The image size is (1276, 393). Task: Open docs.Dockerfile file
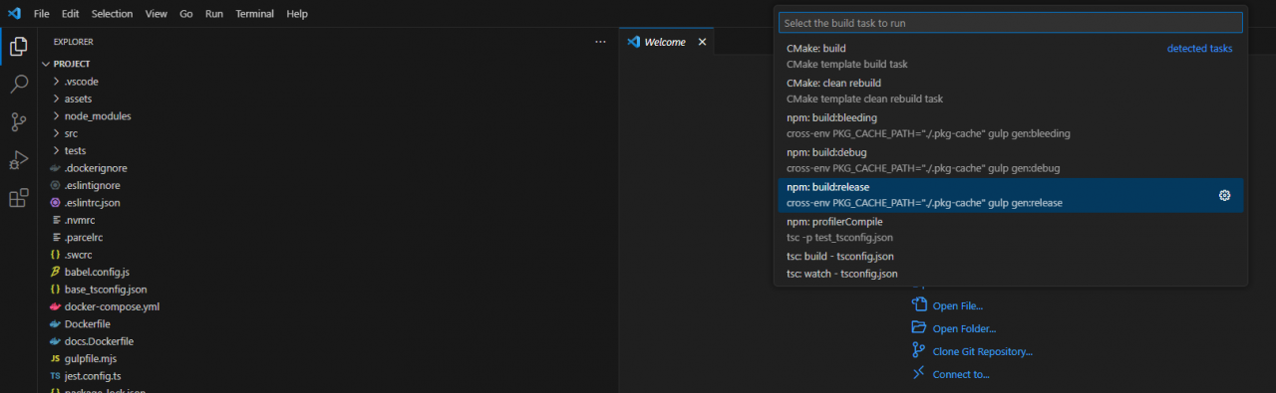(328, 341)
